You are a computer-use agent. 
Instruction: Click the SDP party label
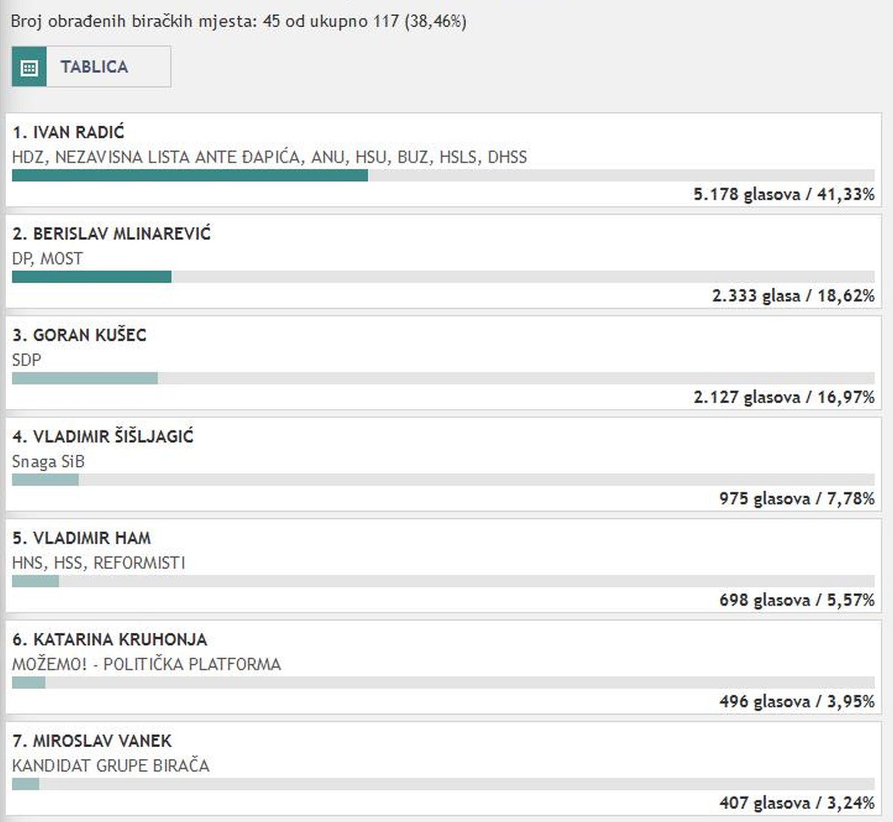pos(27,360)
